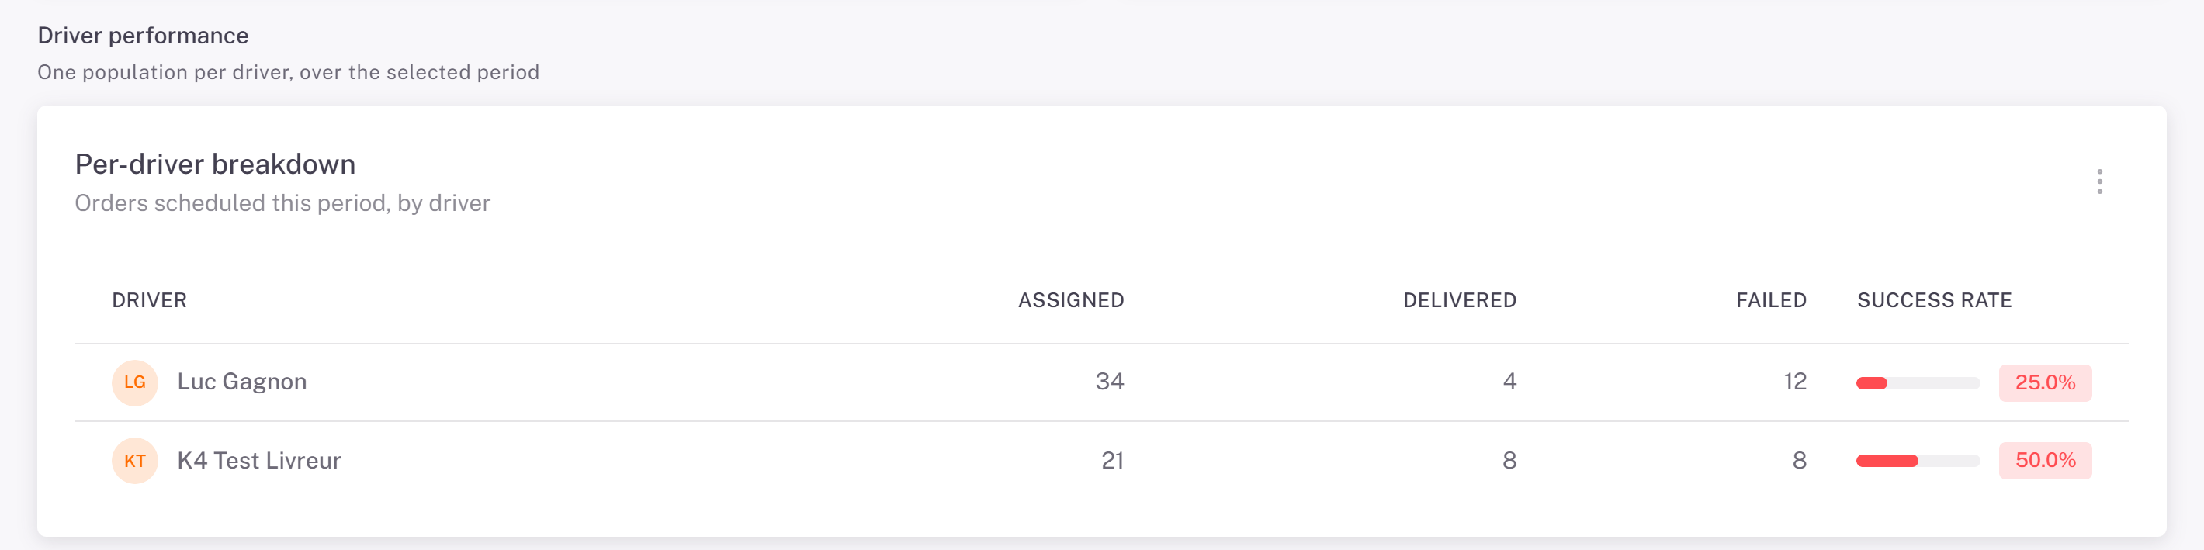Click K4 Test Livreur's delivered count 8
Screen dimensions: 2204x550
tap(1509, 460)
